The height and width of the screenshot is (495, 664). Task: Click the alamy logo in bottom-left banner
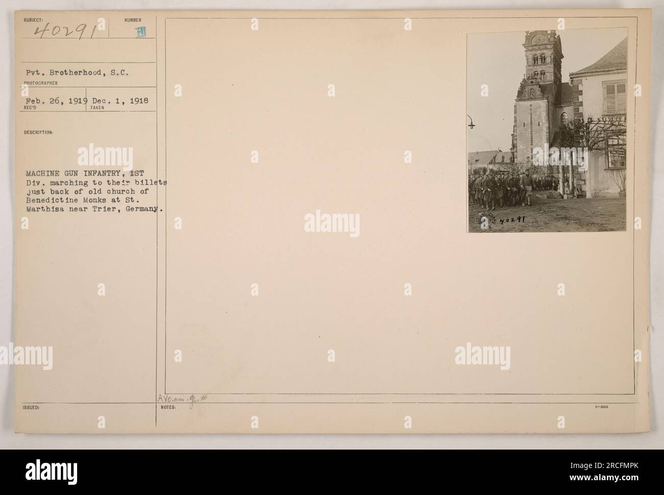(52, 473)
